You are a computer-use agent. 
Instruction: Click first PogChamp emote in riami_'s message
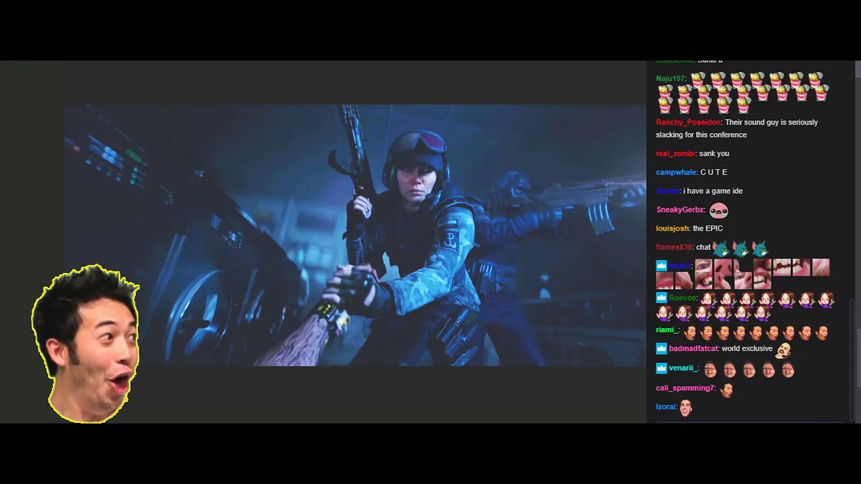[x=690, y=331]
